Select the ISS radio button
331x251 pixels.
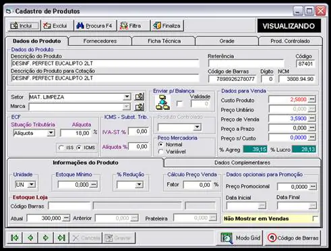coord(61,148)
